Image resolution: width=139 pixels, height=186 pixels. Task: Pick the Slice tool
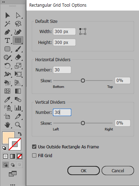18,116
